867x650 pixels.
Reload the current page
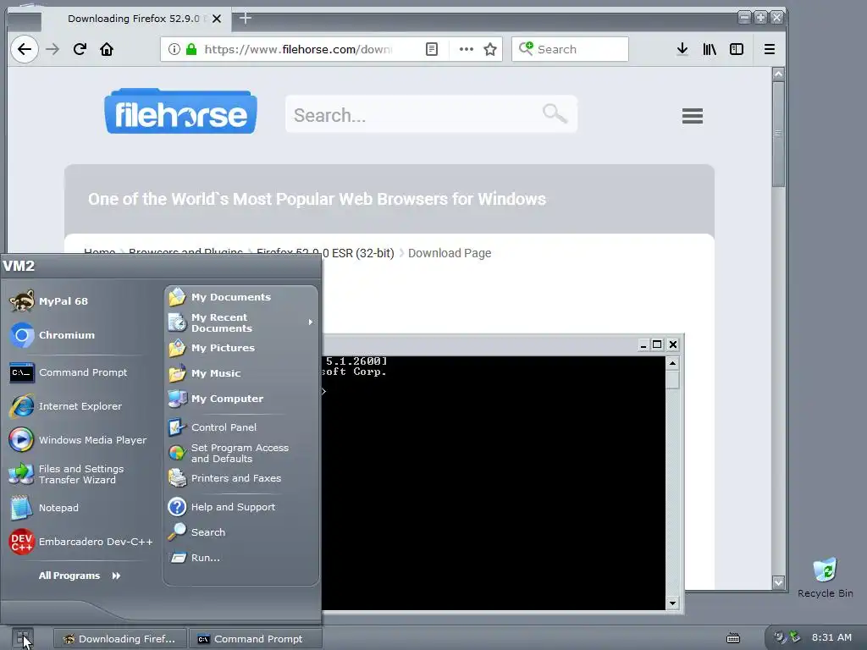(80, 49)
